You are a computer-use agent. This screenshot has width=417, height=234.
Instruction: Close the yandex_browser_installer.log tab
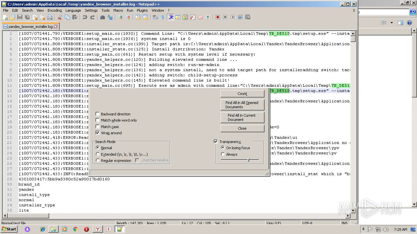point(56,27)
